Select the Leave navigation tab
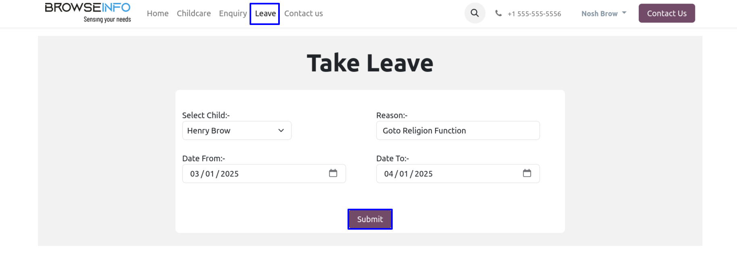737x276 pixels. 265,14
